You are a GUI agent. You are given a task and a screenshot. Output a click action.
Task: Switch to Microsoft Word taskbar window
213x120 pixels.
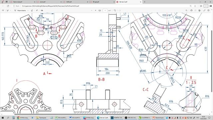(x=75, y=118)
